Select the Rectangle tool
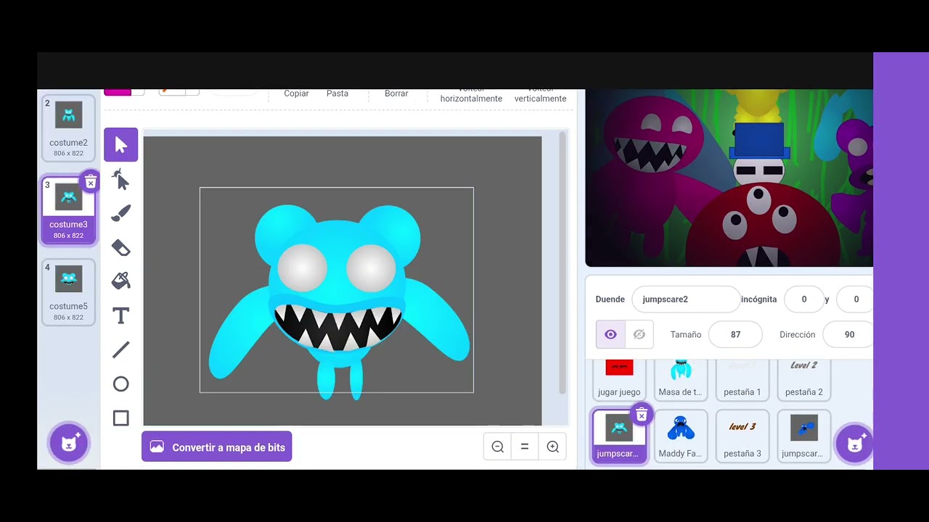The width and height of the screenshot is (929, 522). 120,418
